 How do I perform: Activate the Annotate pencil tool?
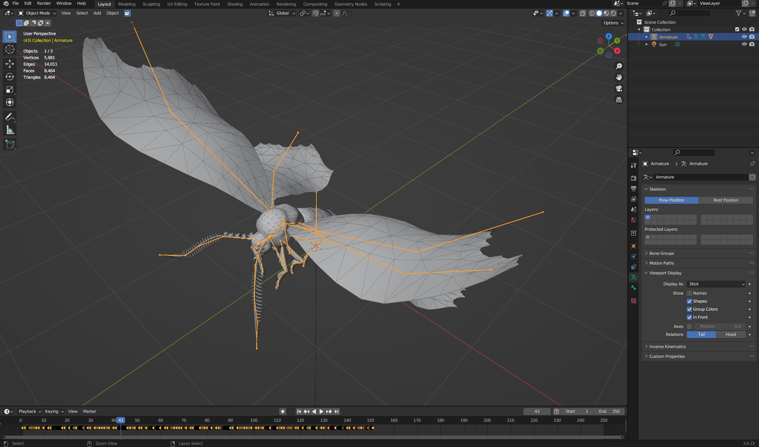coord(9,117)
